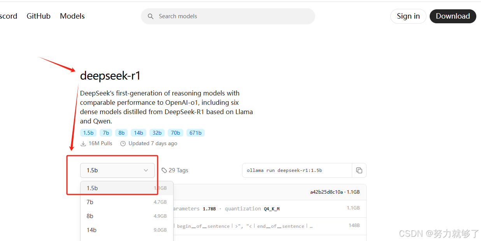
Task: Click the quantization Q4_K_M text
Action: [x=252, y=209]
